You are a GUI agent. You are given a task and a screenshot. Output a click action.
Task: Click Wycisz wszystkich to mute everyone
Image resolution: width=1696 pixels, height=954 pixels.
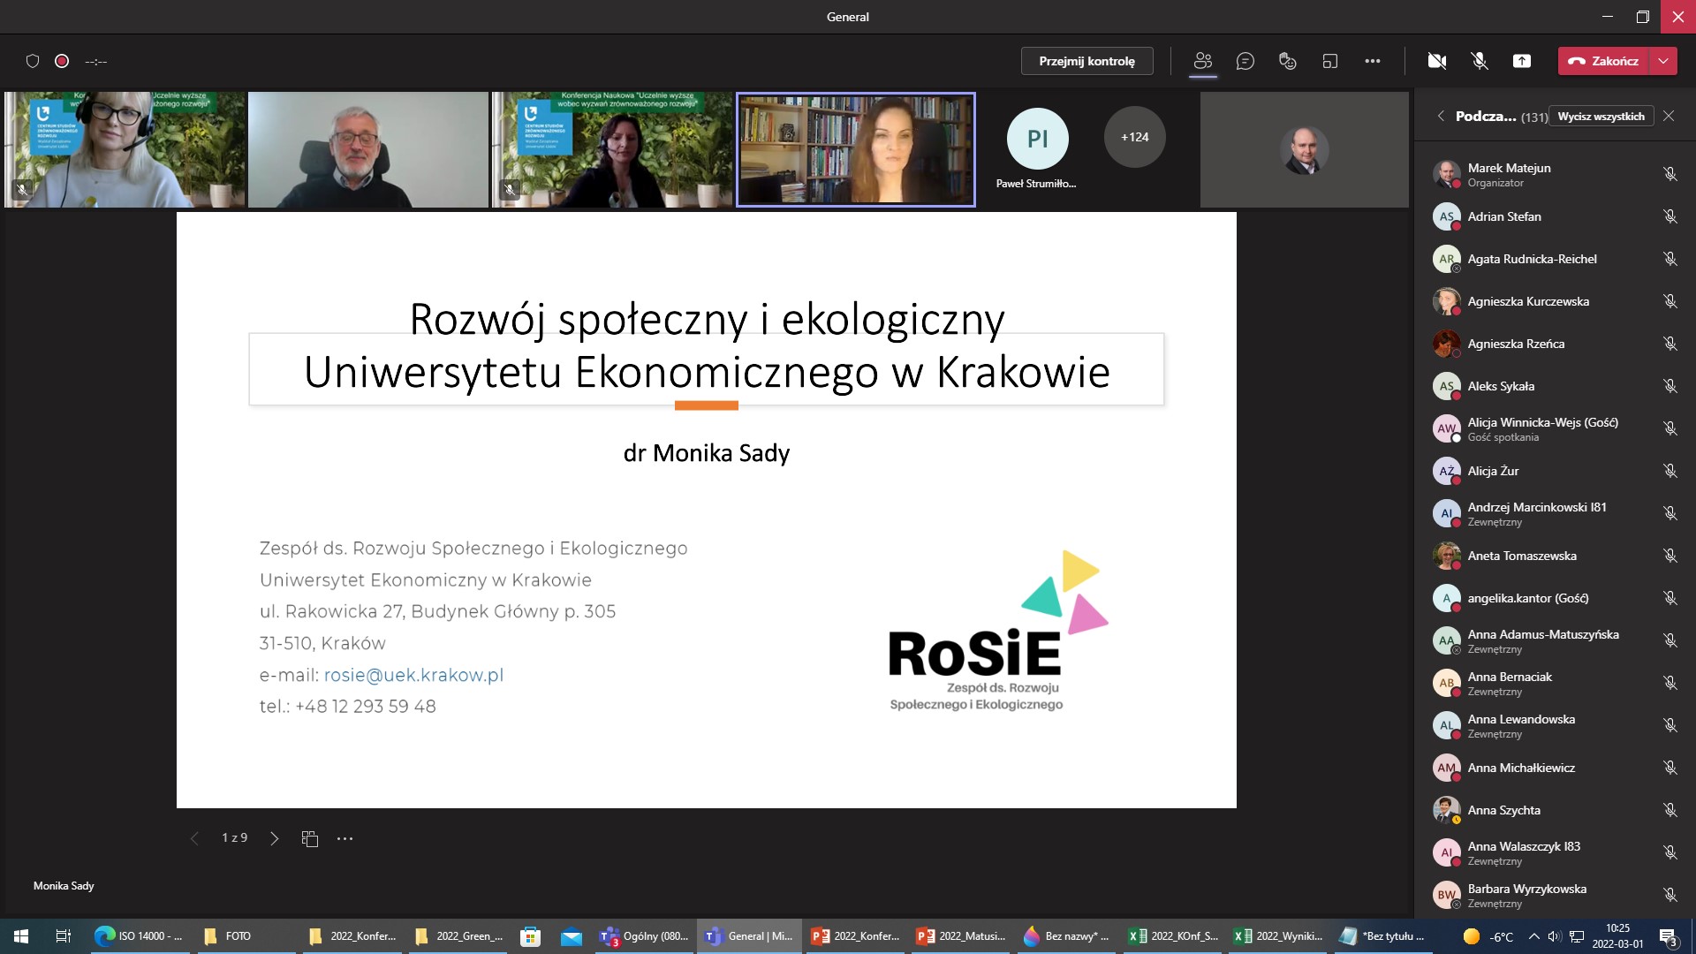click(1601, 116)
